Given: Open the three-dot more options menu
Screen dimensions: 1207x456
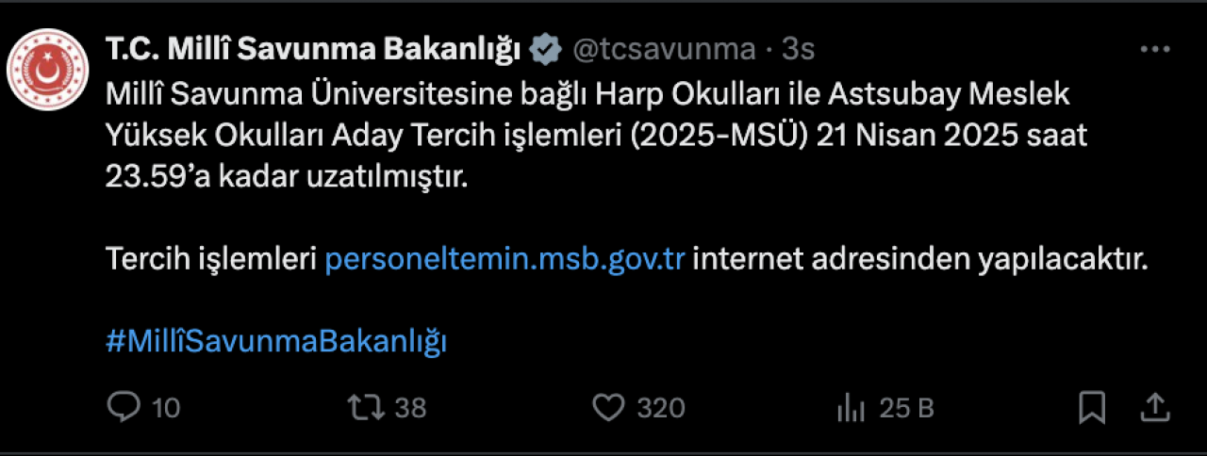Looking at the screenshot, I should [1155, 50].
